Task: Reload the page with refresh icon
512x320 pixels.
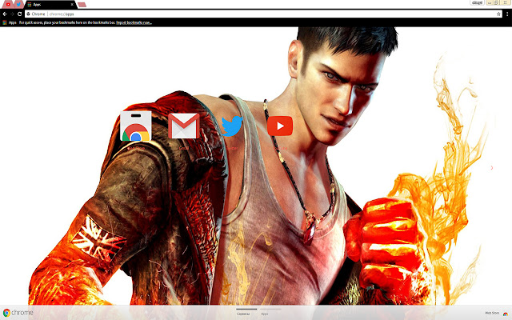Action: pos(19,14)
